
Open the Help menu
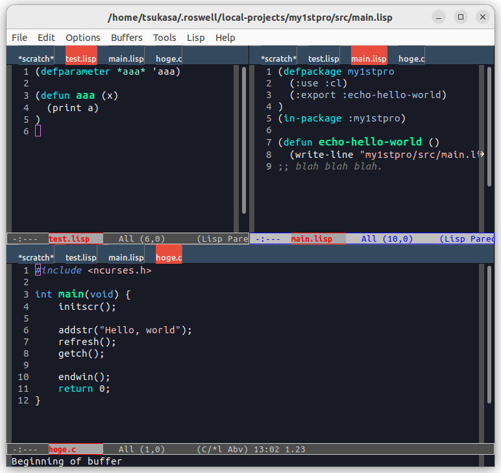tap(225, 38)
